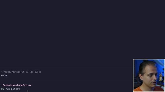165x92 pixels.
Task: Click the empty input area right of pytest
Action: point(76,89)
